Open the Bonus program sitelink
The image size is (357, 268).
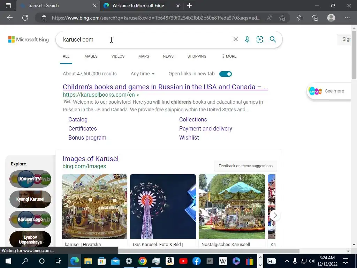87,137
